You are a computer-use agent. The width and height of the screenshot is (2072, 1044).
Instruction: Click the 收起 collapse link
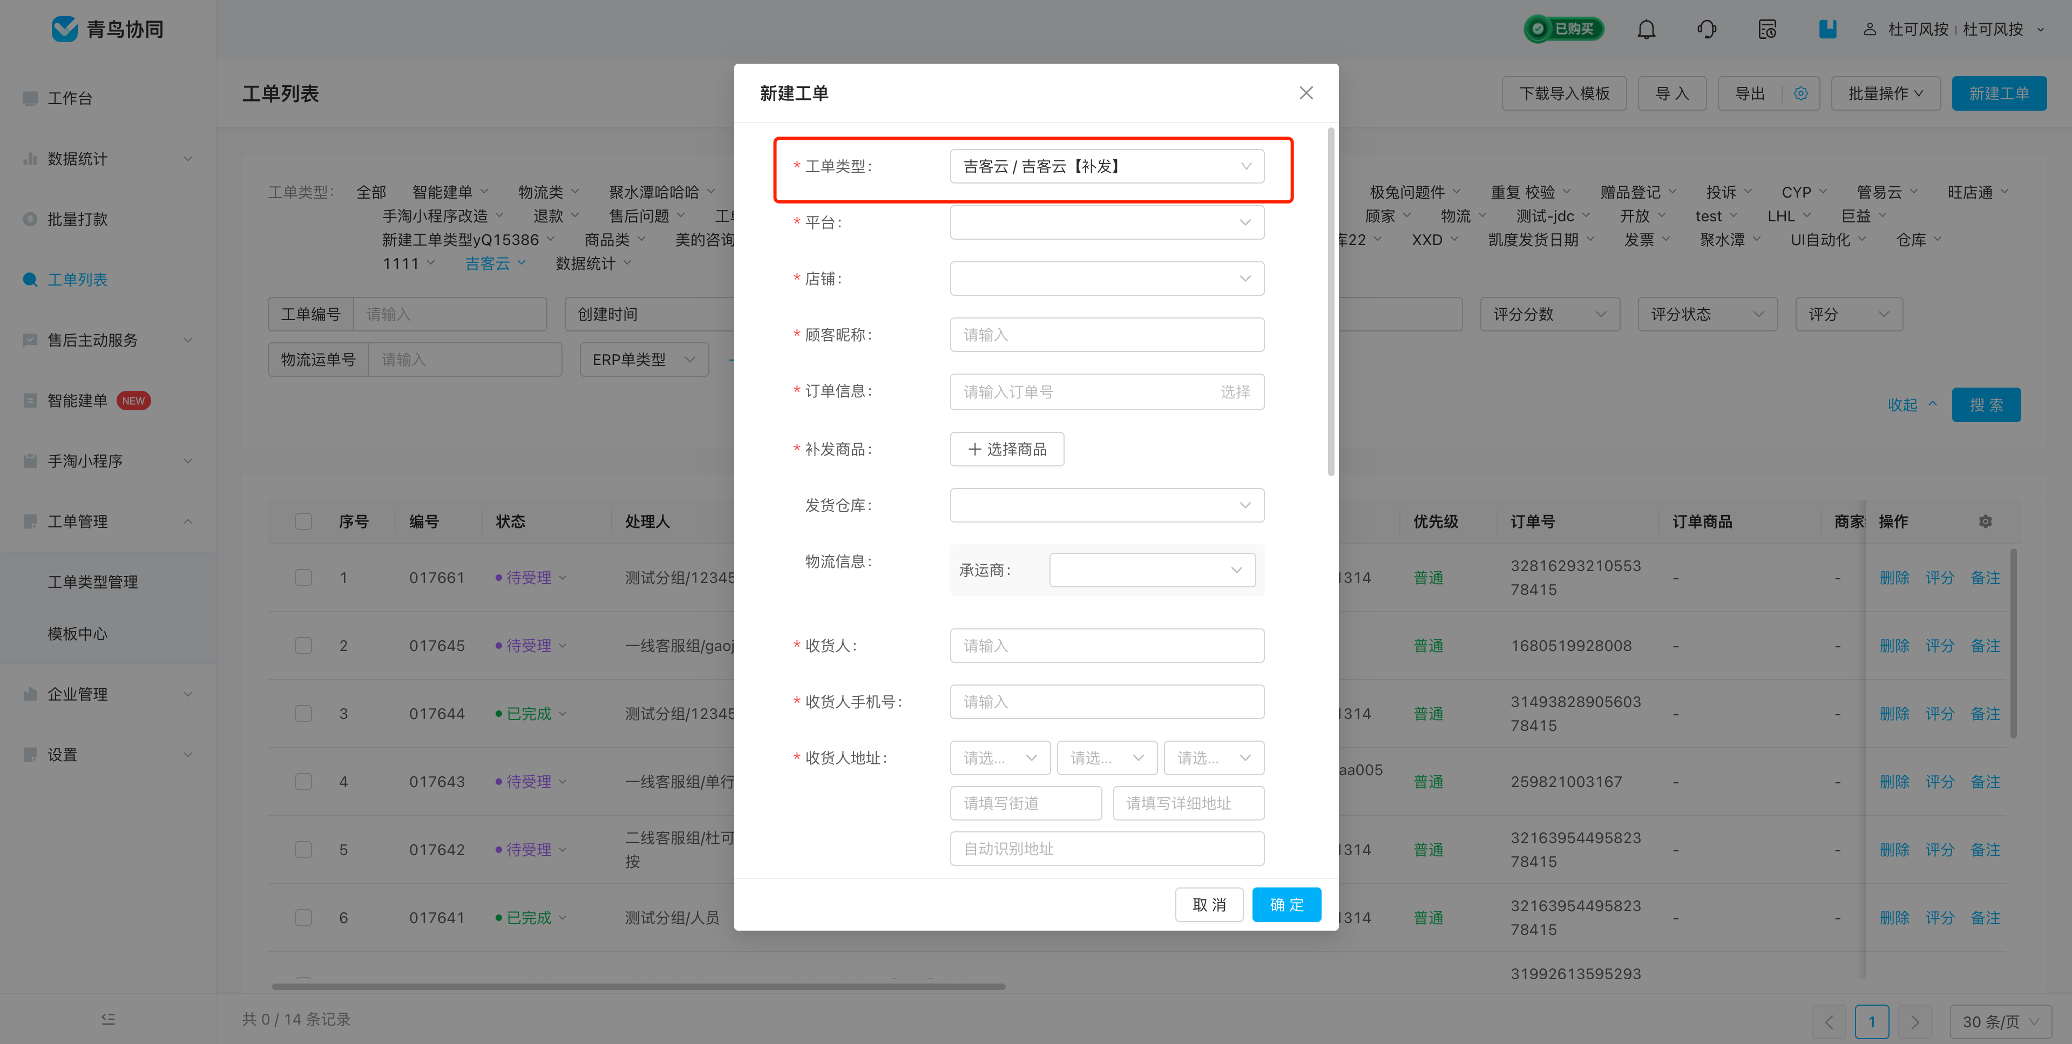click(x=1912, y=404)
